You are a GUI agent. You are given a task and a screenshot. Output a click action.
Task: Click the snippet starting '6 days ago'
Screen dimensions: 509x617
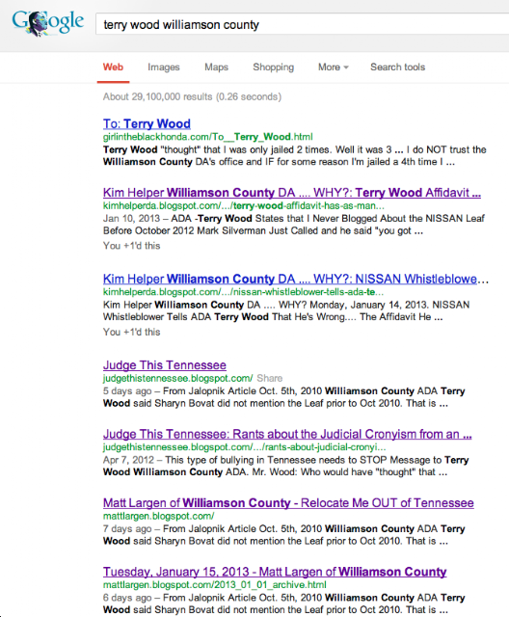pyautogui.click(x=284, y=604)
